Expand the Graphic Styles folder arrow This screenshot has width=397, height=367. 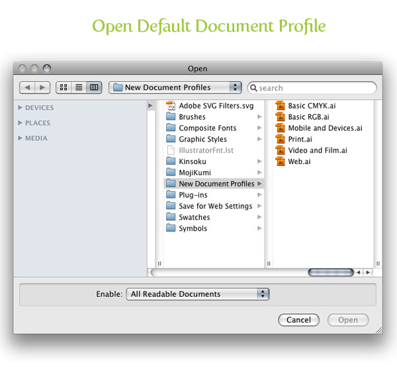pyautogui.click(x=259, y=139)
